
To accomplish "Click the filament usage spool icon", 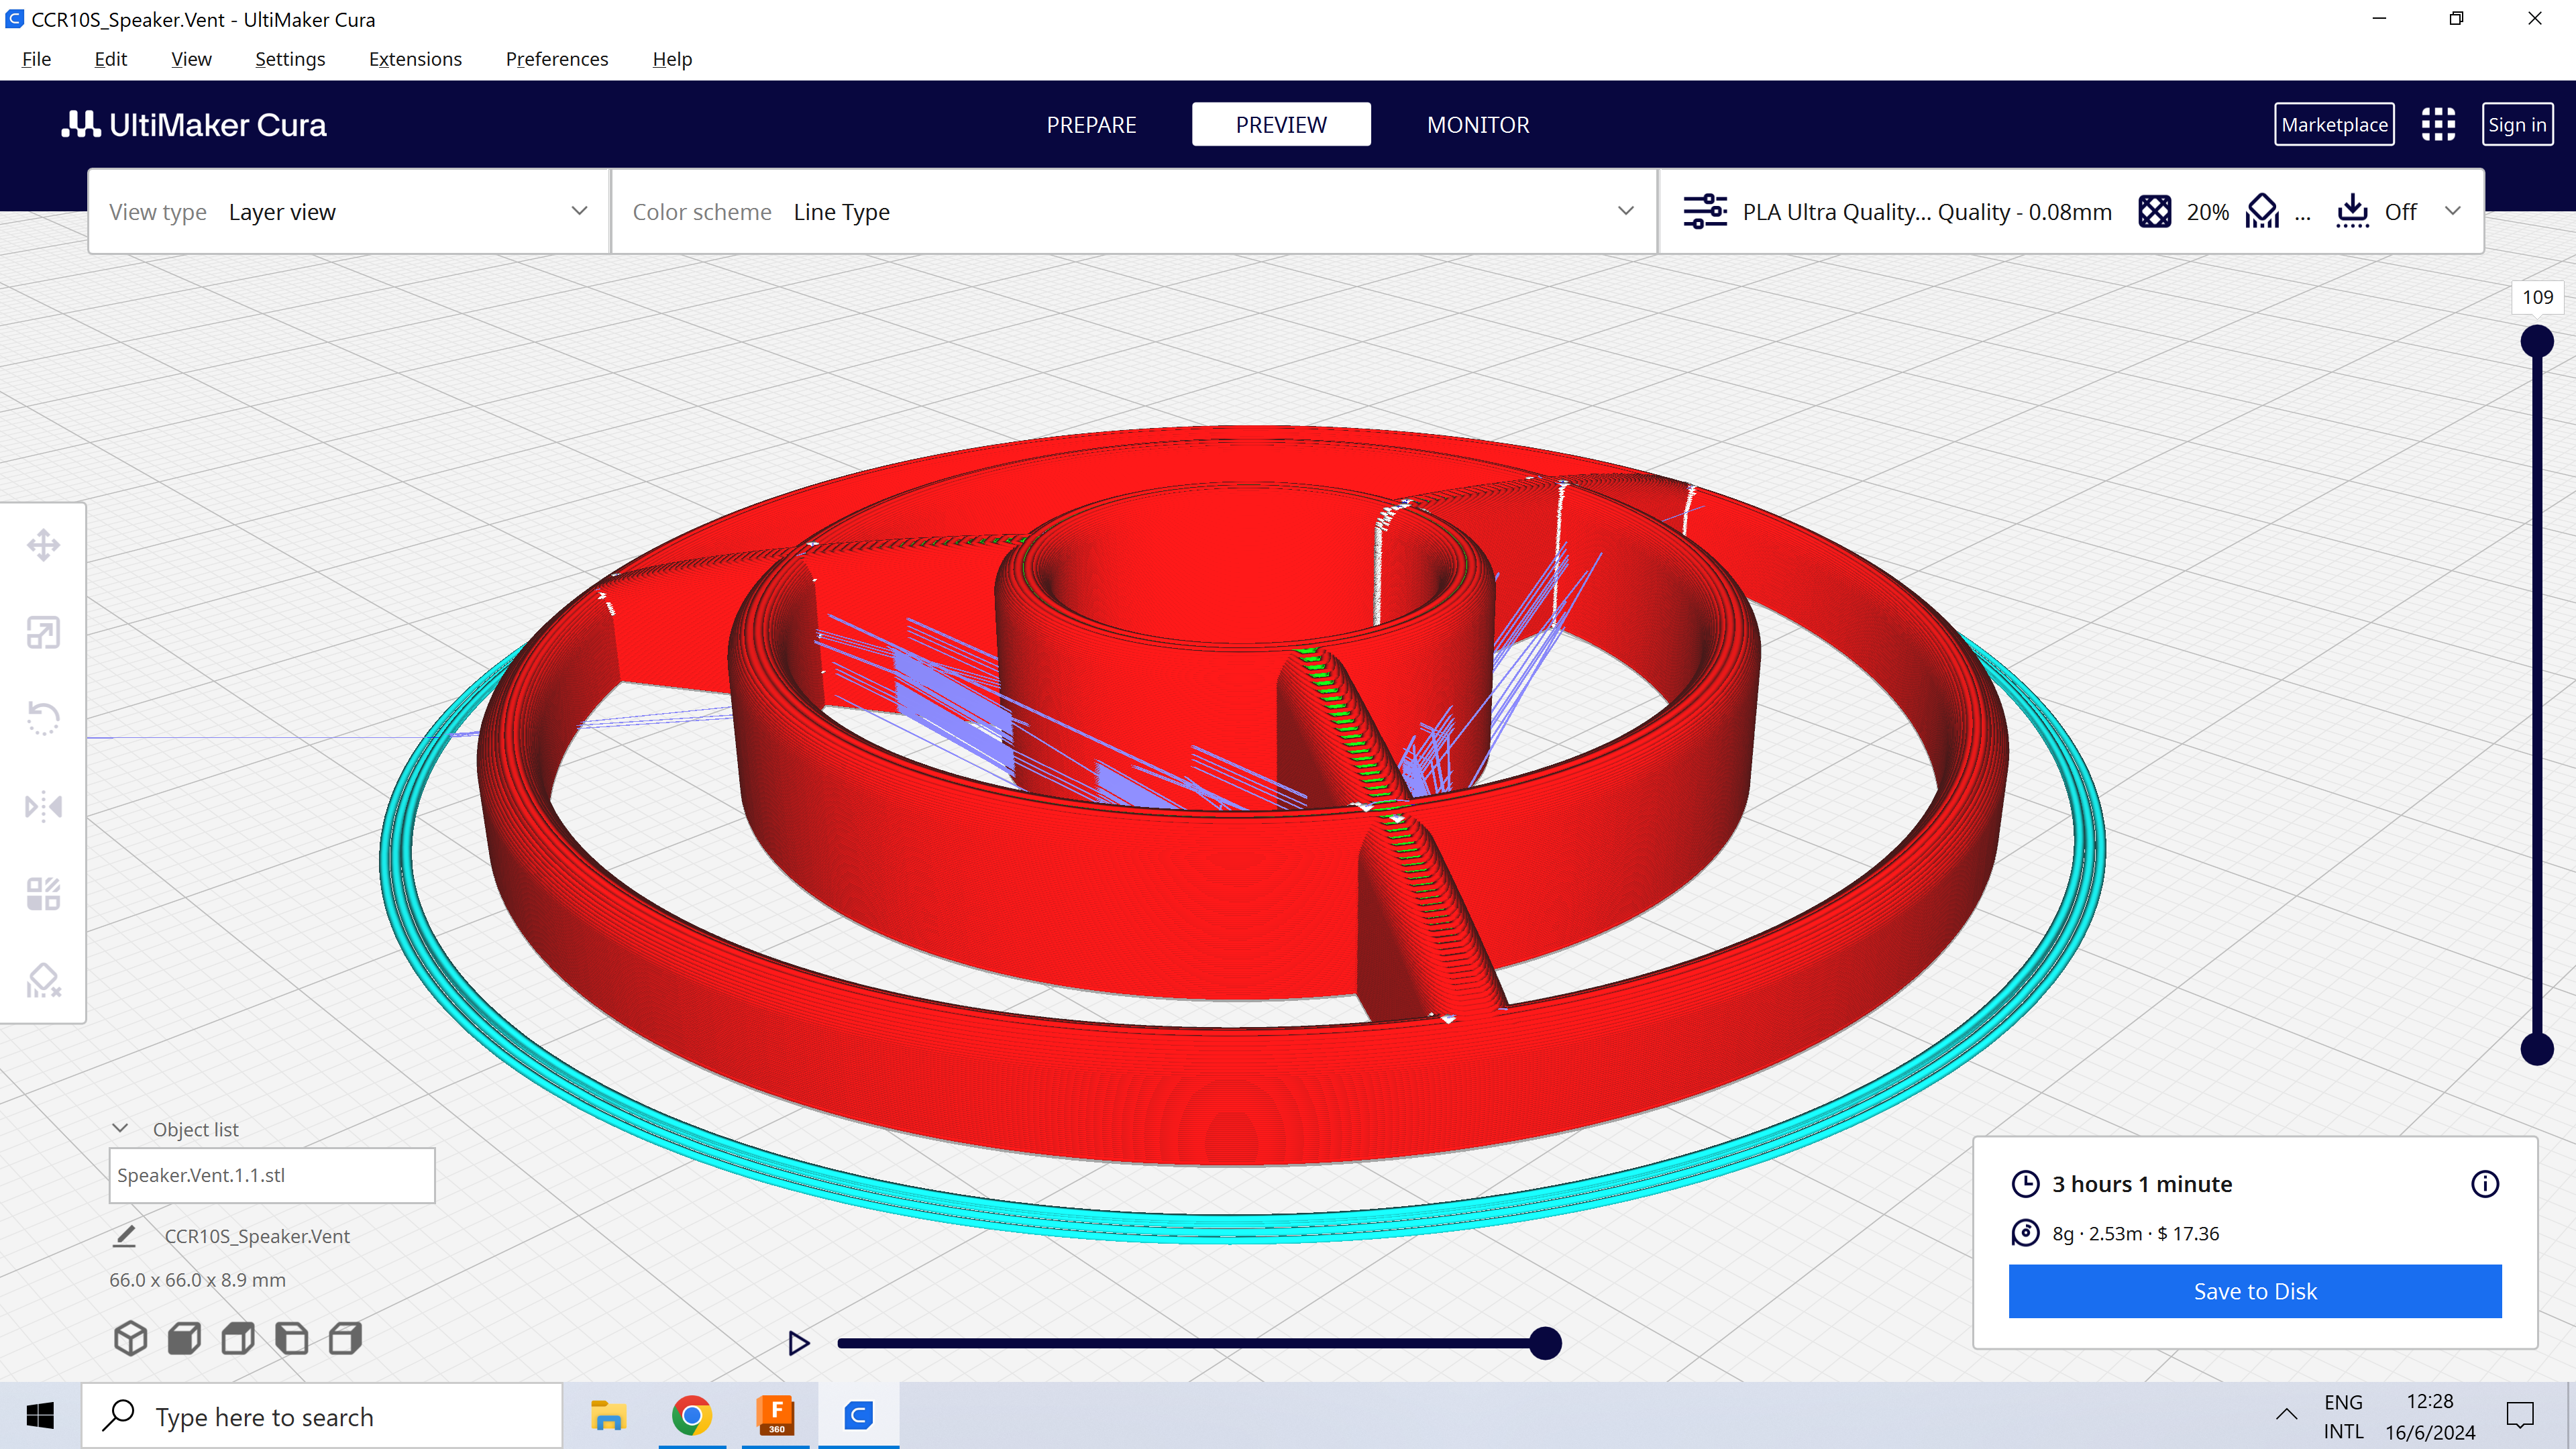I will pyautogui.click(x=2025, y=1233).
